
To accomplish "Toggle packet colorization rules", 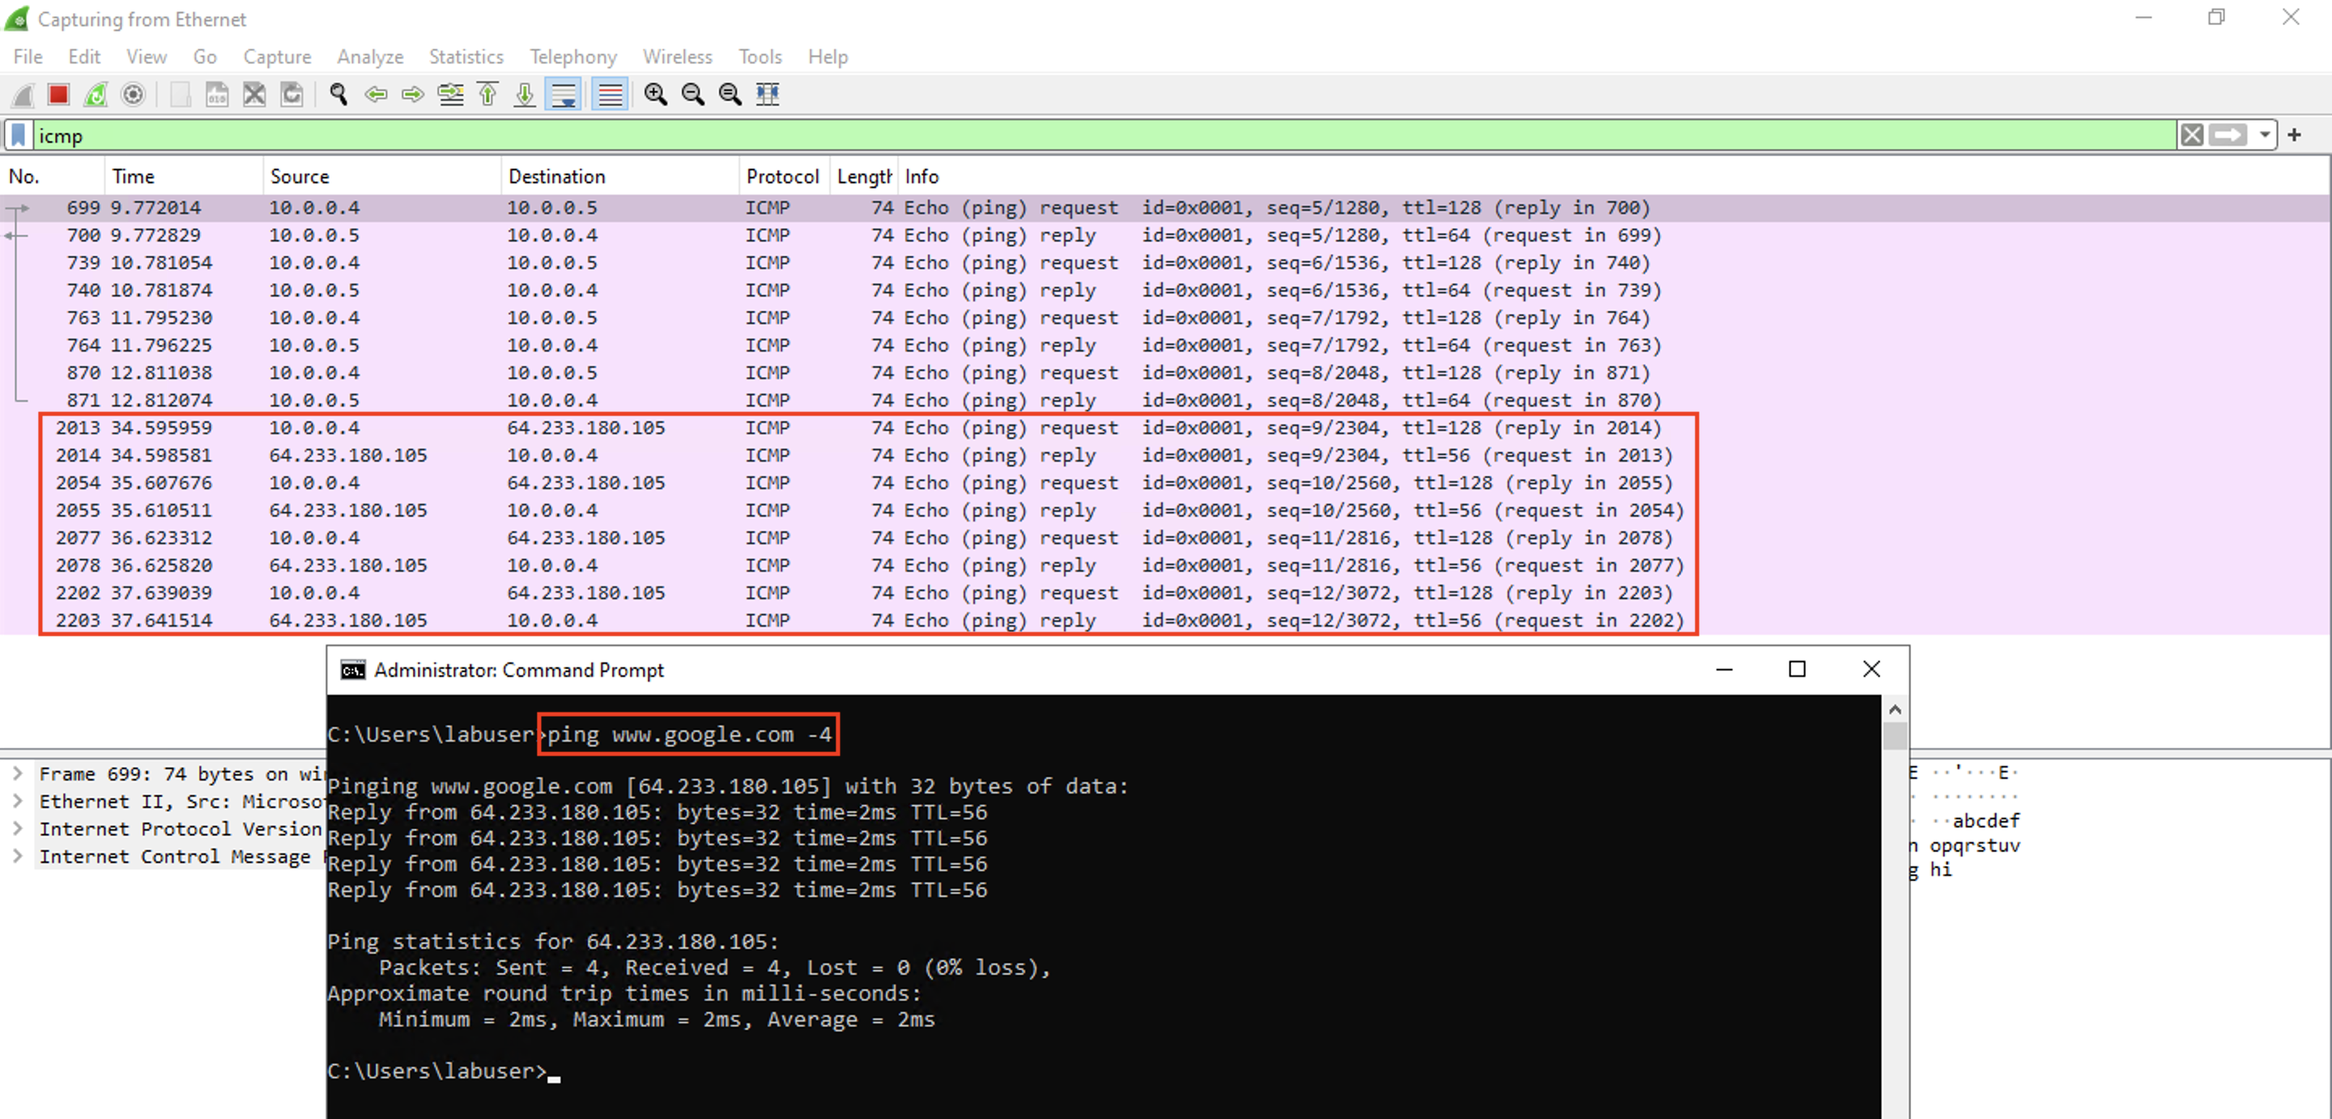I will point(611,94).
